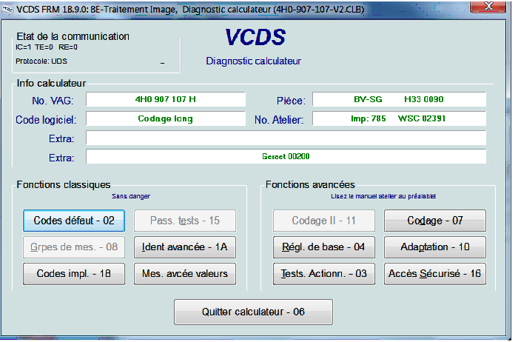The height and width of the screenshot is (342, 518).
Task: Click the Extra field showing Geraet 00200
Action: [286, 157]
